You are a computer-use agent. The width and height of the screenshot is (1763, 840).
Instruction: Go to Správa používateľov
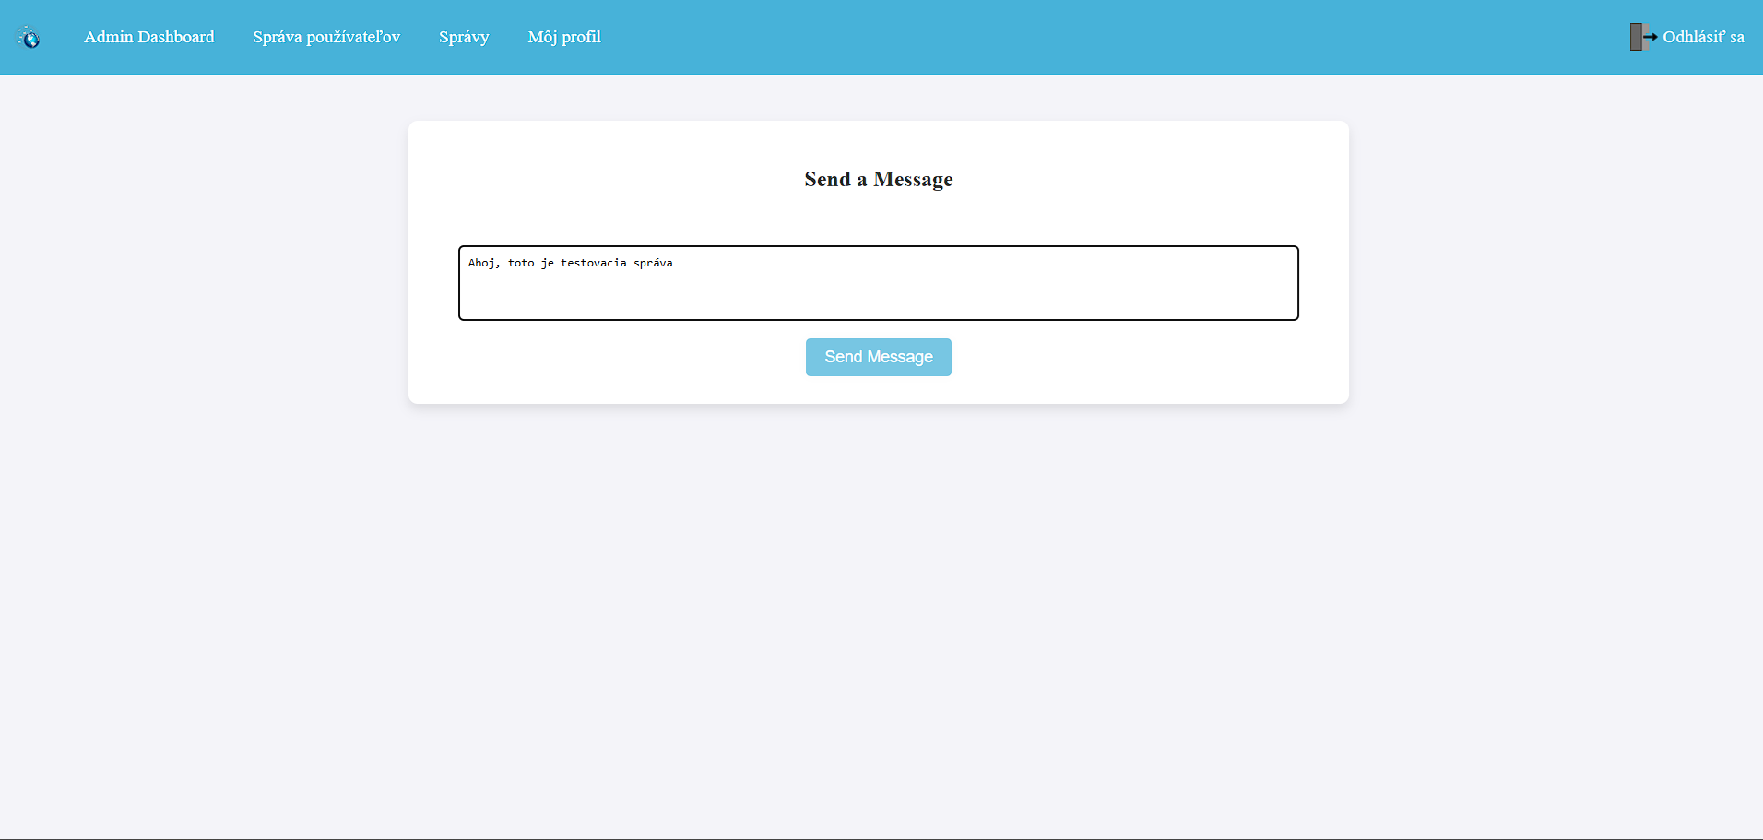(326, 37)
